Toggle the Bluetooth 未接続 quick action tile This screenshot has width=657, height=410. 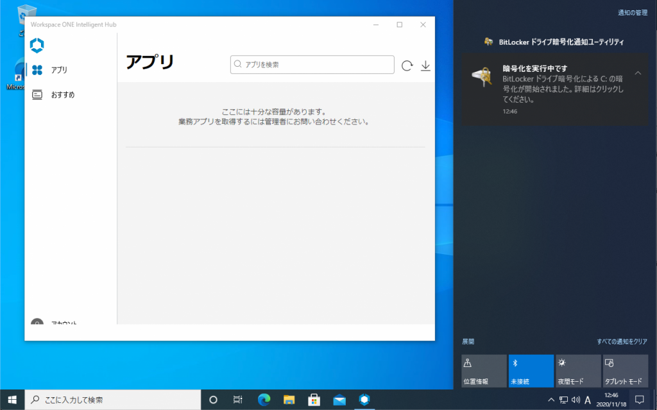click(531, 371)
